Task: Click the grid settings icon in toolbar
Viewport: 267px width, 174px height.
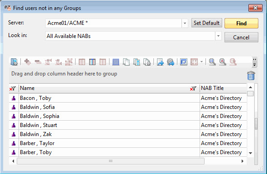Action: (x=14, y=62)
